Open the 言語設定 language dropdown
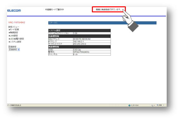180x120 pixels. (x=14, y=50)
